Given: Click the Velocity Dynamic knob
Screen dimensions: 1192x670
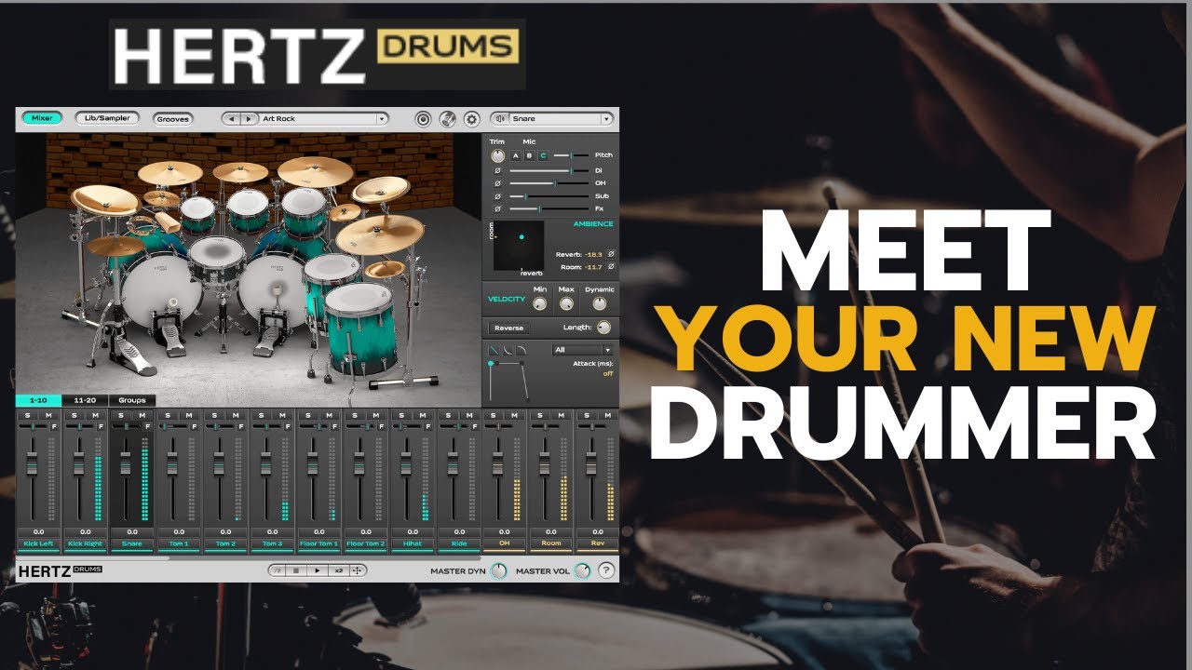Looking at the screenshot, I should pyautogui.click(x=599, y=304).
